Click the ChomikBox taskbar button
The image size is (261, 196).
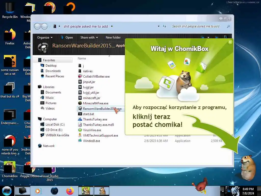(x=86, y=191)
